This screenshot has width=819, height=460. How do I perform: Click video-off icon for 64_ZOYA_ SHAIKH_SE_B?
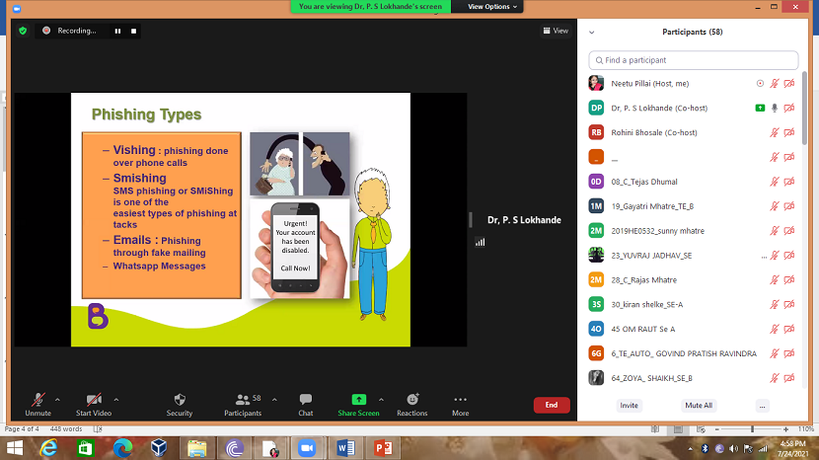pyautogui.click(x=789, y=378)
